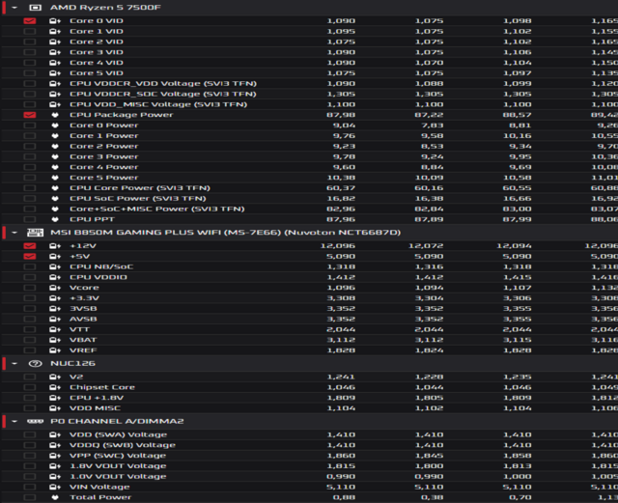
Task: Select the Core 5 VID row label
Action: pos(97,73)
